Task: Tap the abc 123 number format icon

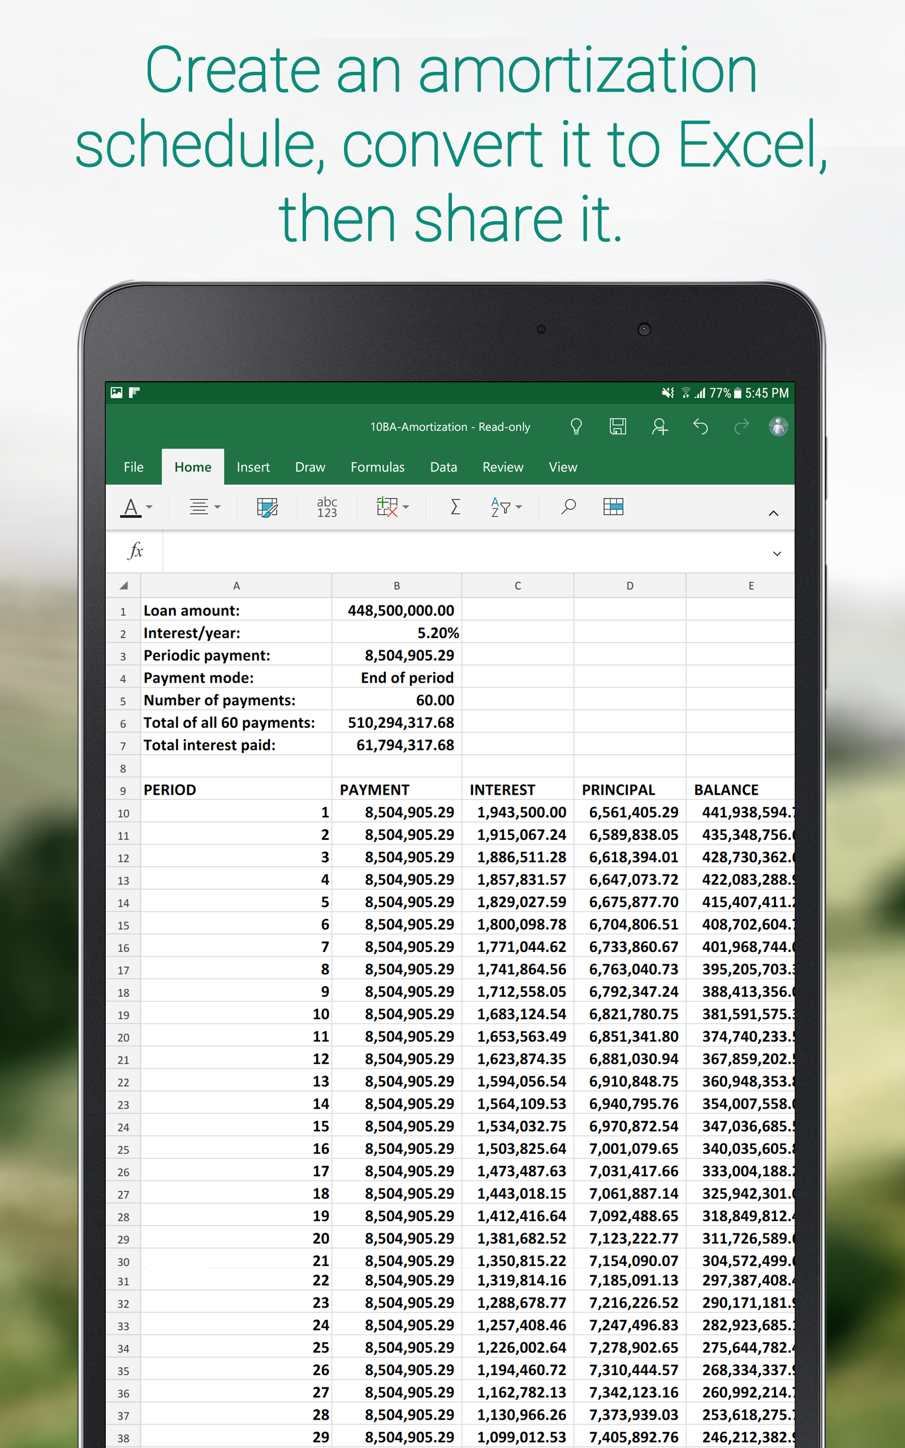Action: (x=327, y=507)
